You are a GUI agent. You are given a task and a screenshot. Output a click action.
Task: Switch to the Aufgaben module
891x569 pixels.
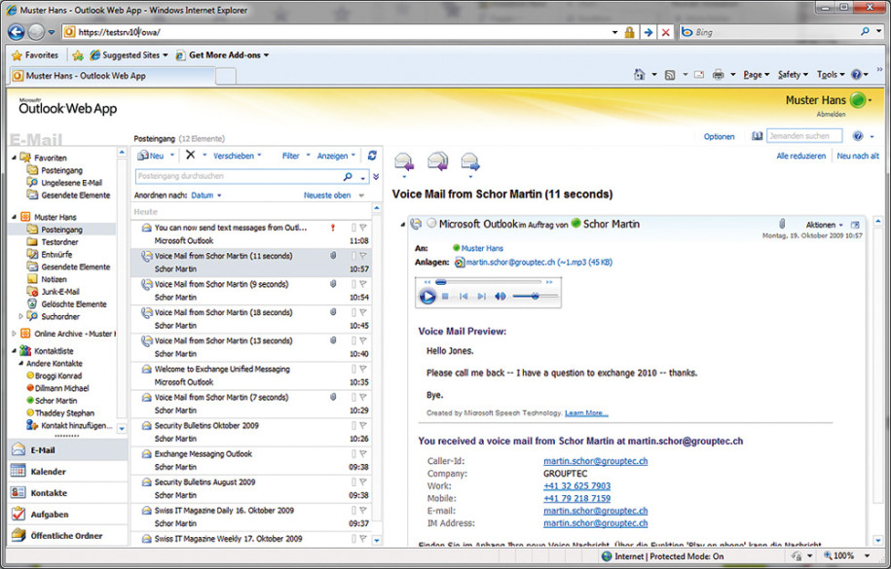point(67,514)
